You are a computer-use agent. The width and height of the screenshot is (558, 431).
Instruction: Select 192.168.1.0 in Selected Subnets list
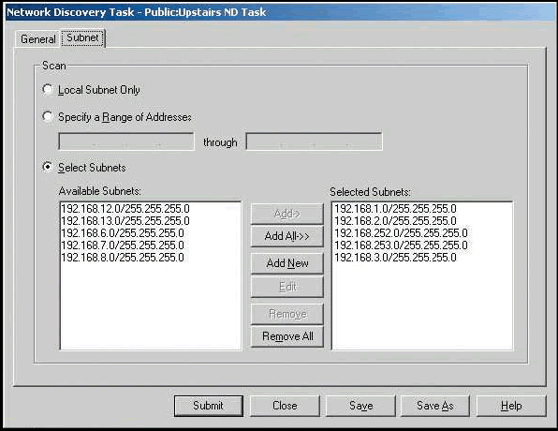point(395,209)
